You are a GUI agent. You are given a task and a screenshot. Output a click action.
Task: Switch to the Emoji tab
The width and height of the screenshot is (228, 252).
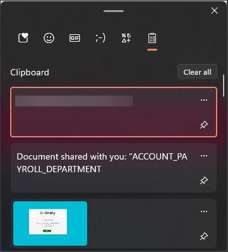(49, 38)
